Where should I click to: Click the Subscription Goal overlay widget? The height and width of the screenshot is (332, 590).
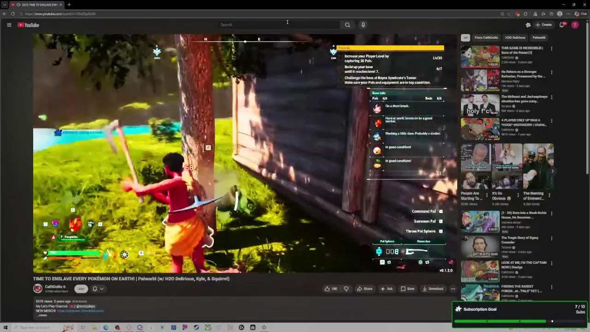click(520, 314)
